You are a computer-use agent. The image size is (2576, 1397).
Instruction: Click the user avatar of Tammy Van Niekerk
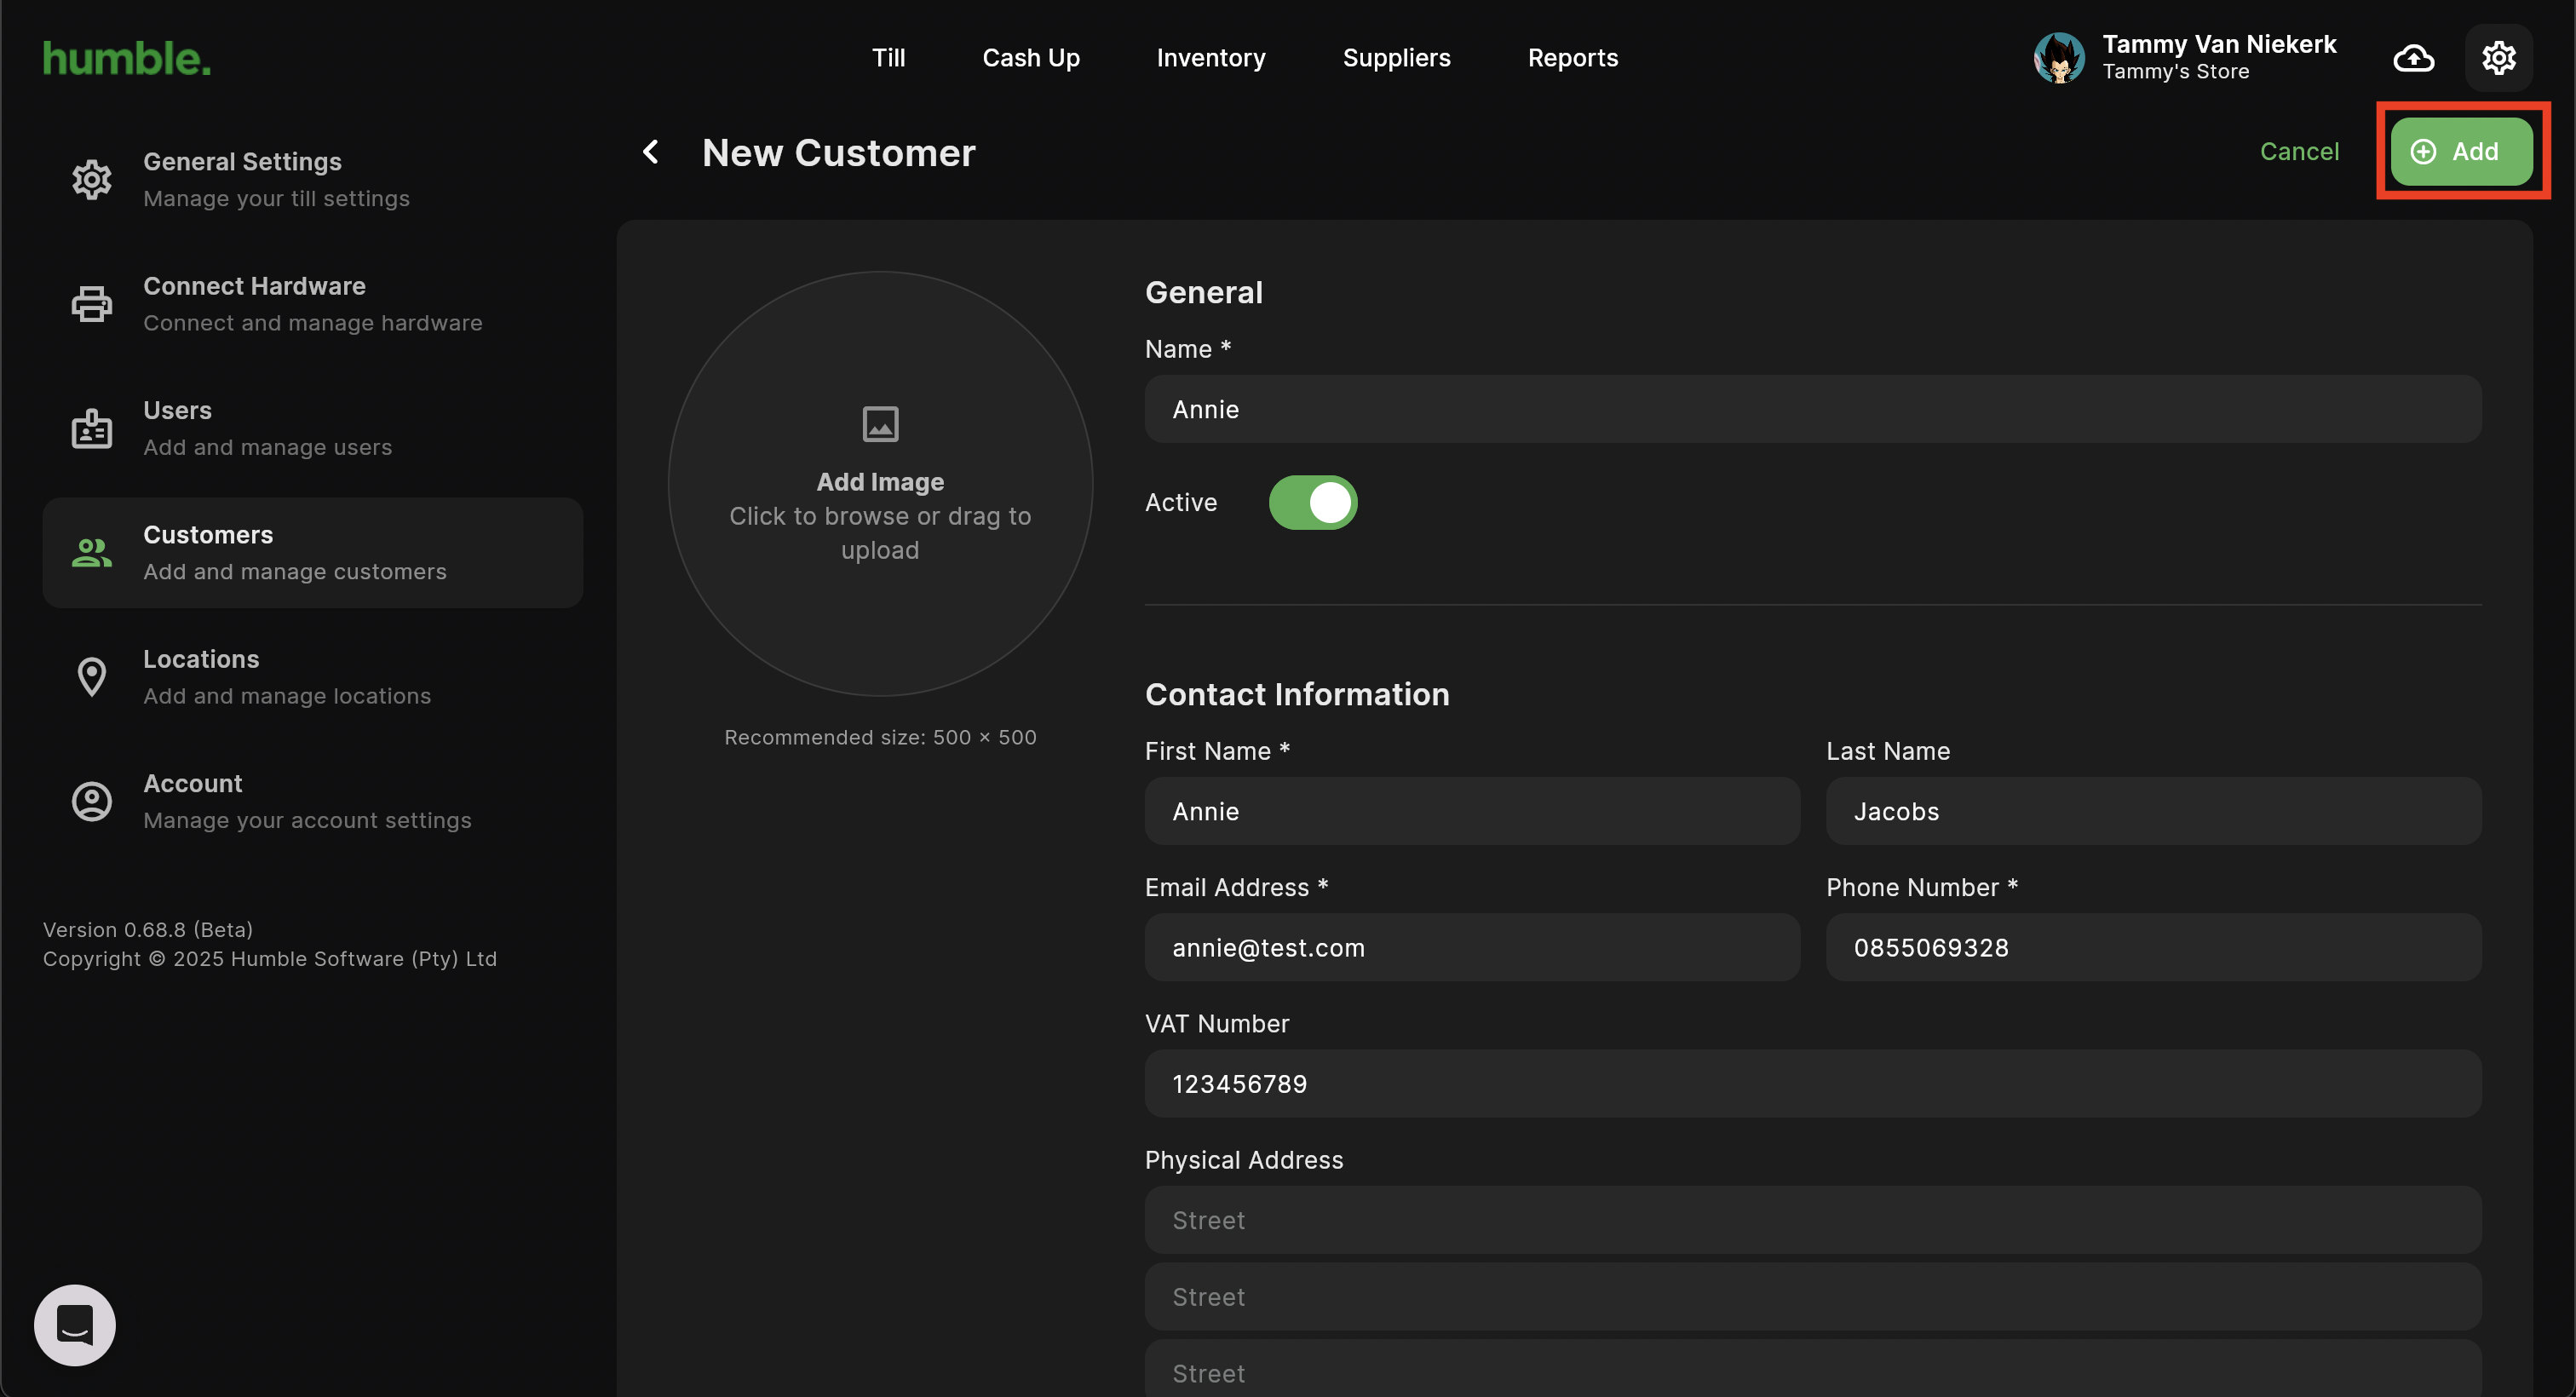pyautogui.click(x=2059, y=58)
